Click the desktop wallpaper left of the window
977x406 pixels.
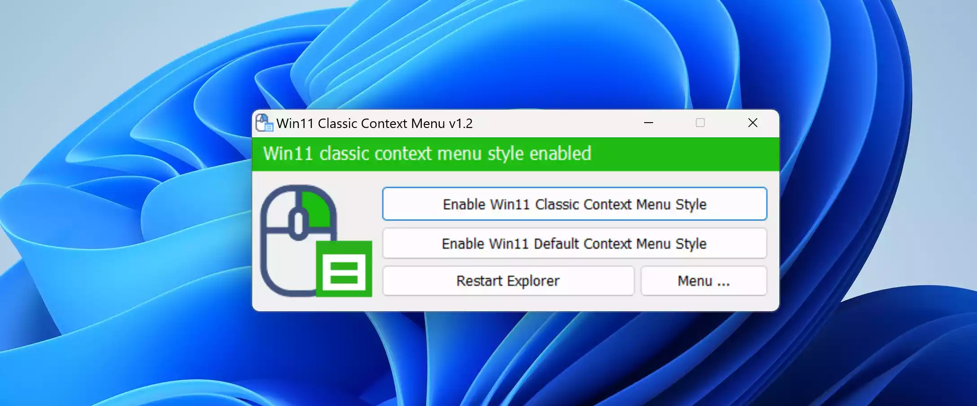(x=126, y=211)
